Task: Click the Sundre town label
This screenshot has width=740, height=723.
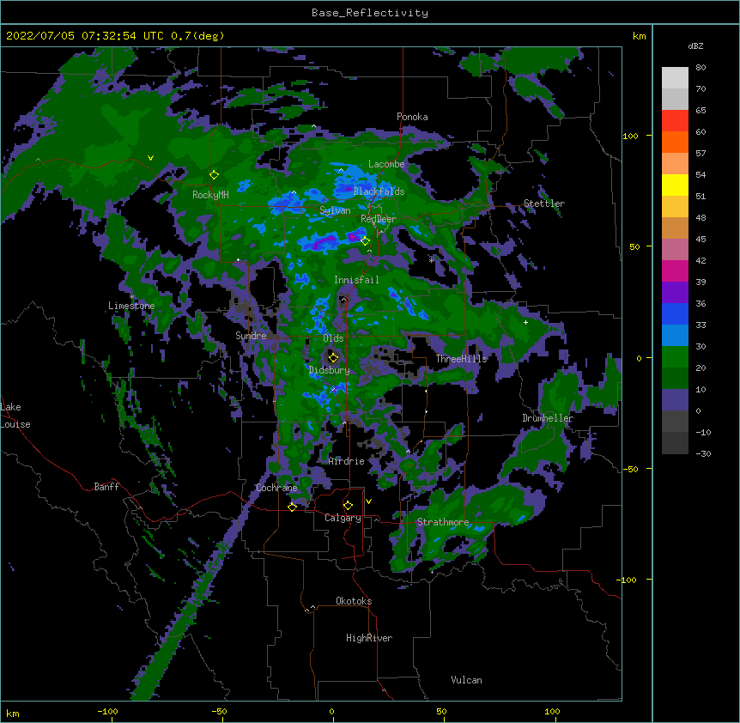Action: 251,336
